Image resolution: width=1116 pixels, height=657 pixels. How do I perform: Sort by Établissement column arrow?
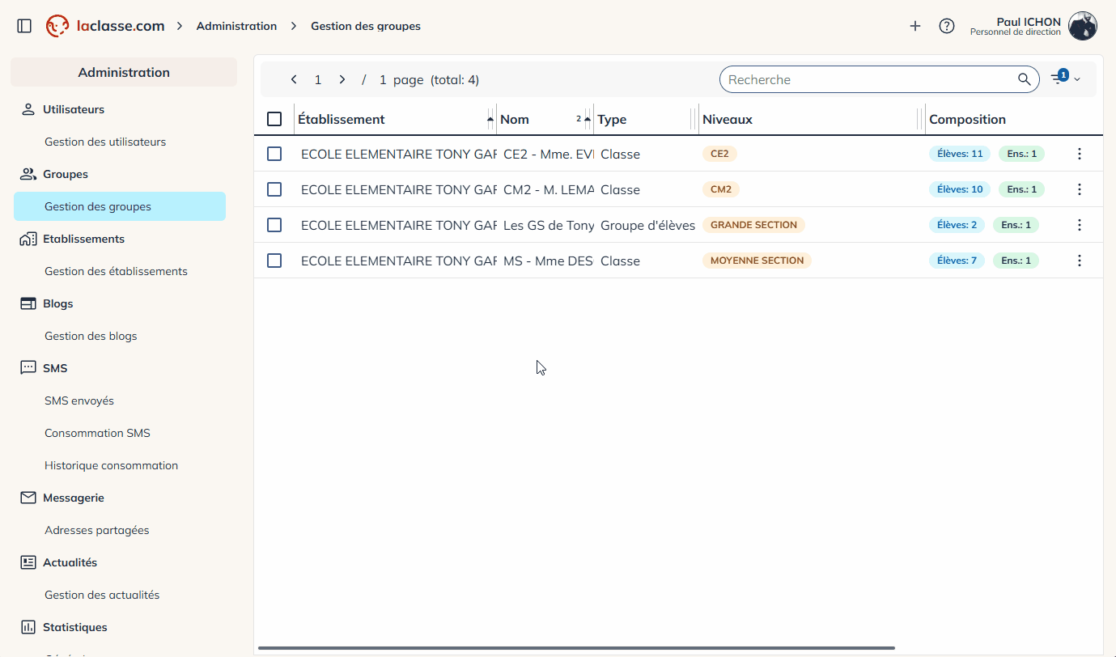(x=490, y=119)
